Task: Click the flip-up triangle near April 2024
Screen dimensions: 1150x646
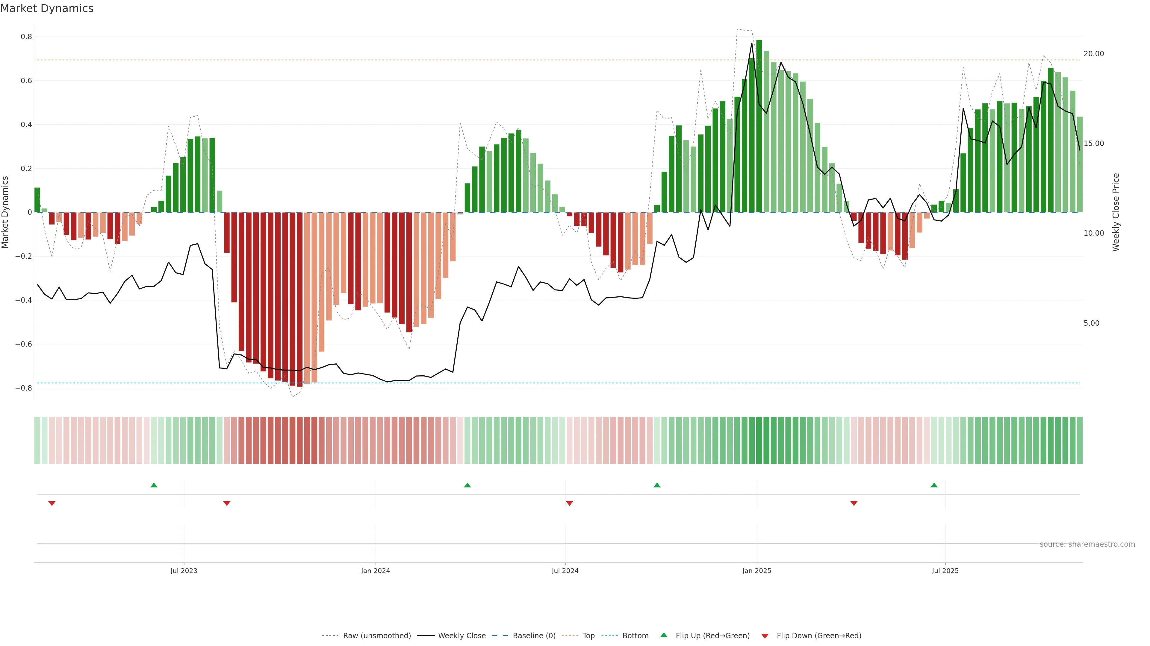Action: (x=467, y=485)
